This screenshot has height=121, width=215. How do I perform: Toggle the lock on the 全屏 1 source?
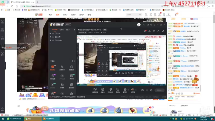pyautogui.click(x=53, y=37)
